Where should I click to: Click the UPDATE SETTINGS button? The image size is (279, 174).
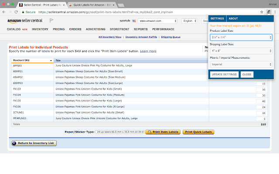point(224,74)
